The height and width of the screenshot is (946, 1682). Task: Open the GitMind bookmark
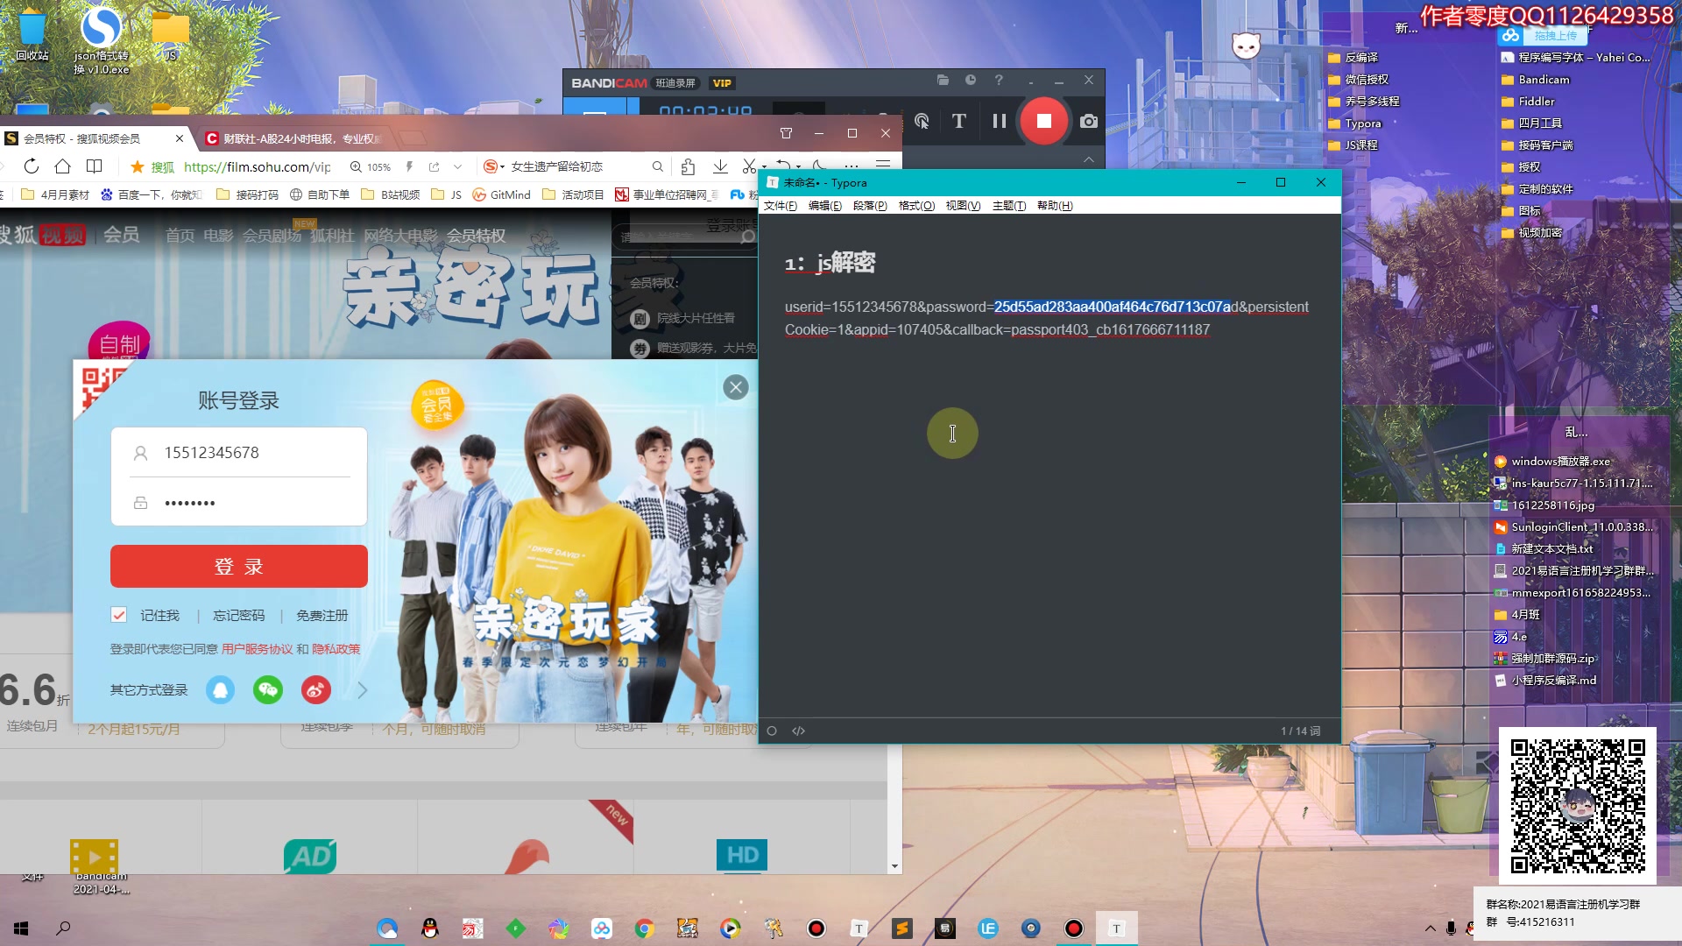tap(501, 194)
